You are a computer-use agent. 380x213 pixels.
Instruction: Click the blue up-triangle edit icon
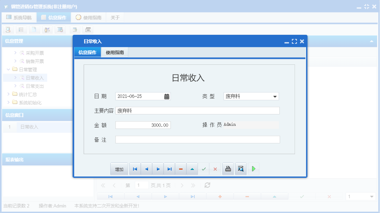tap(192, 169)
